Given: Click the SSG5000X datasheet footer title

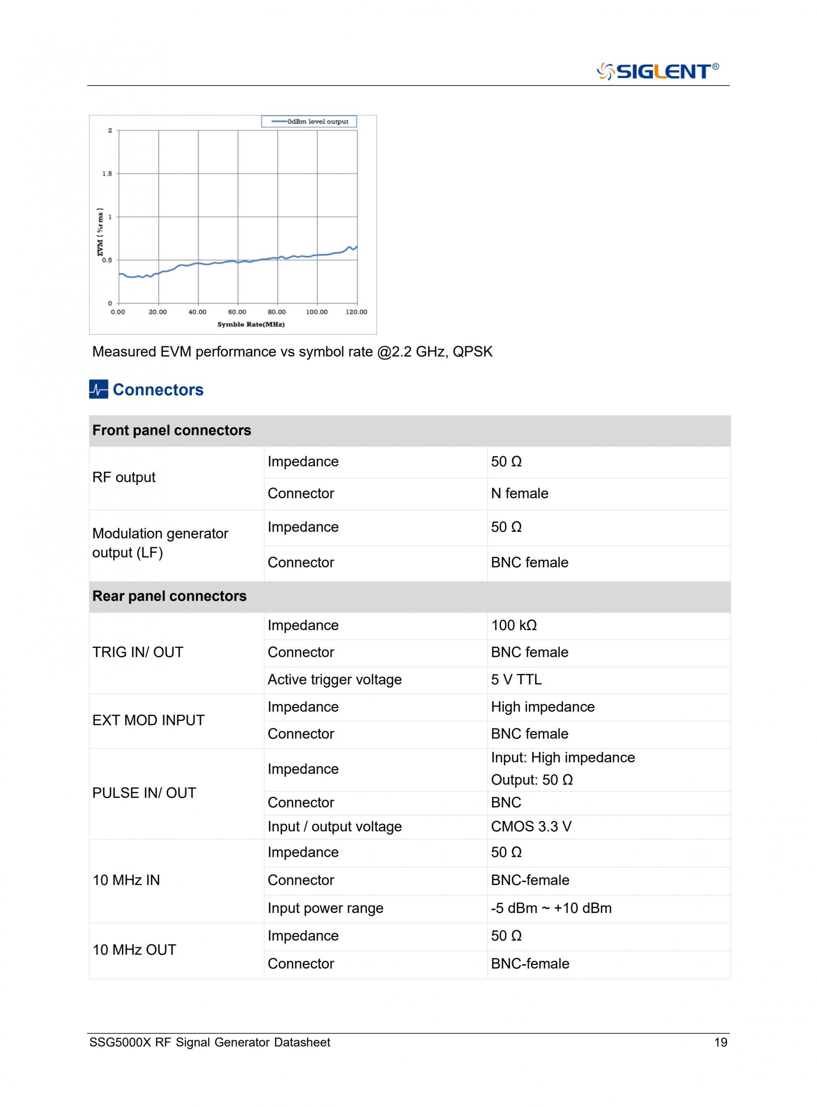Looking at the screenshot, I should click(x=210, y=1042).
